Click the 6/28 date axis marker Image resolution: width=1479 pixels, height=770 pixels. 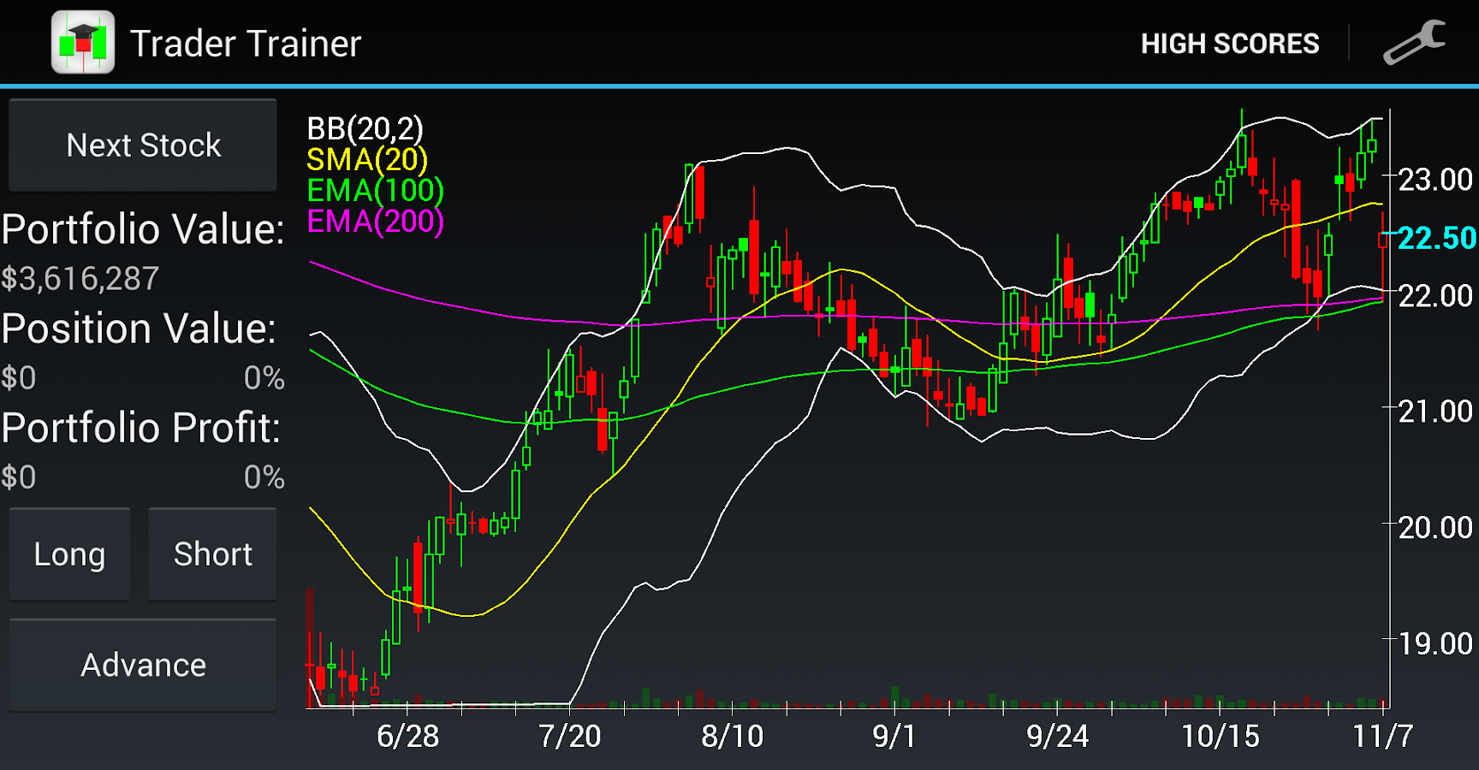[407, 736]
